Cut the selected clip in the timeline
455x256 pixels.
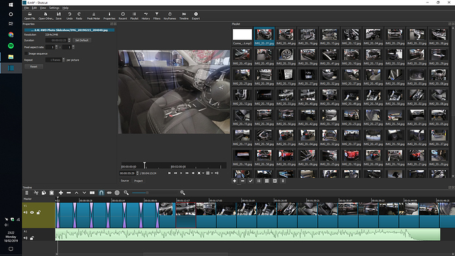point(36,193)
